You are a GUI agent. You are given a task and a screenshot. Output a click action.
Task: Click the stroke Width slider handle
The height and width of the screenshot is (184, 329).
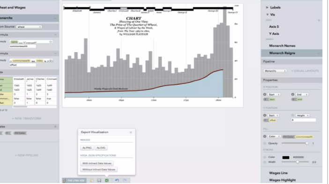[x=298, y=162]
